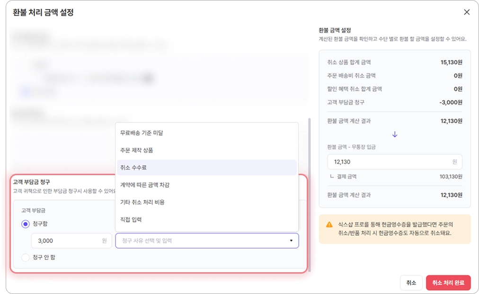The width and height of the screenshot is (479, 294).
Task: Click the vertical scrollbar of the left panel
Action: pyautogui.click(x=310, y=195)
